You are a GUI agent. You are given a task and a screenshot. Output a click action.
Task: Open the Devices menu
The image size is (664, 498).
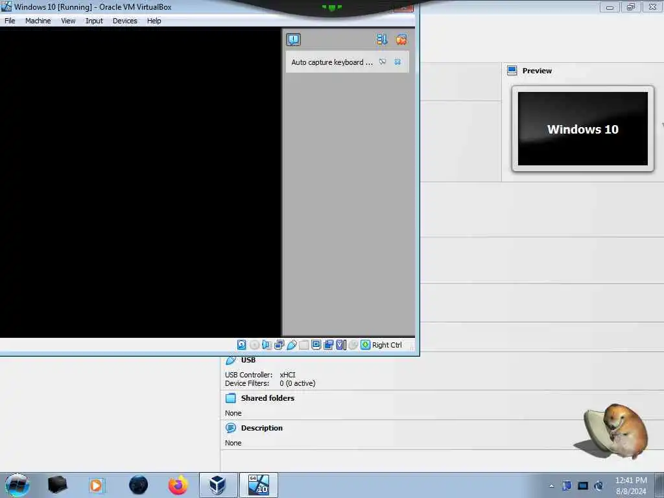125,21
